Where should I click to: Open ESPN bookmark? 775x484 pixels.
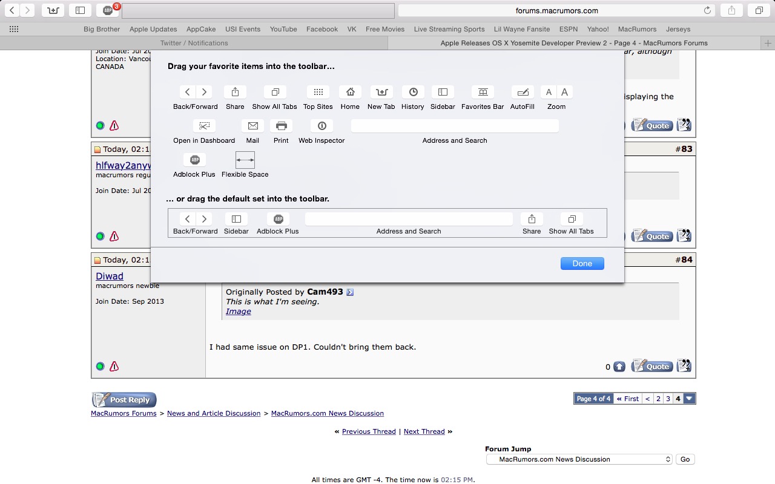[569, 29]
